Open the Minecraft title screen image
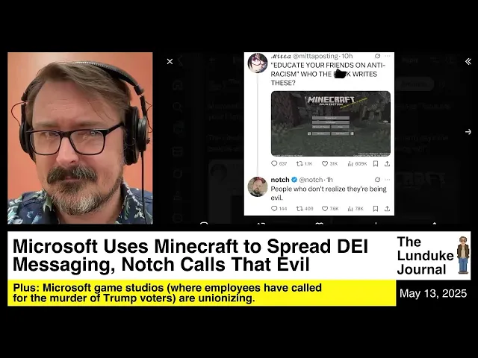The height and width of the screenshot is (358, 478). 331,124
